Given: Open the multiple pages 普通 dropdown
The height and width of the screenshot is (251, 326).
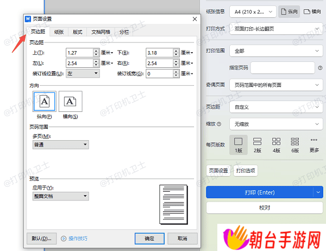Looking at the screenshot, I should point(61,145).
